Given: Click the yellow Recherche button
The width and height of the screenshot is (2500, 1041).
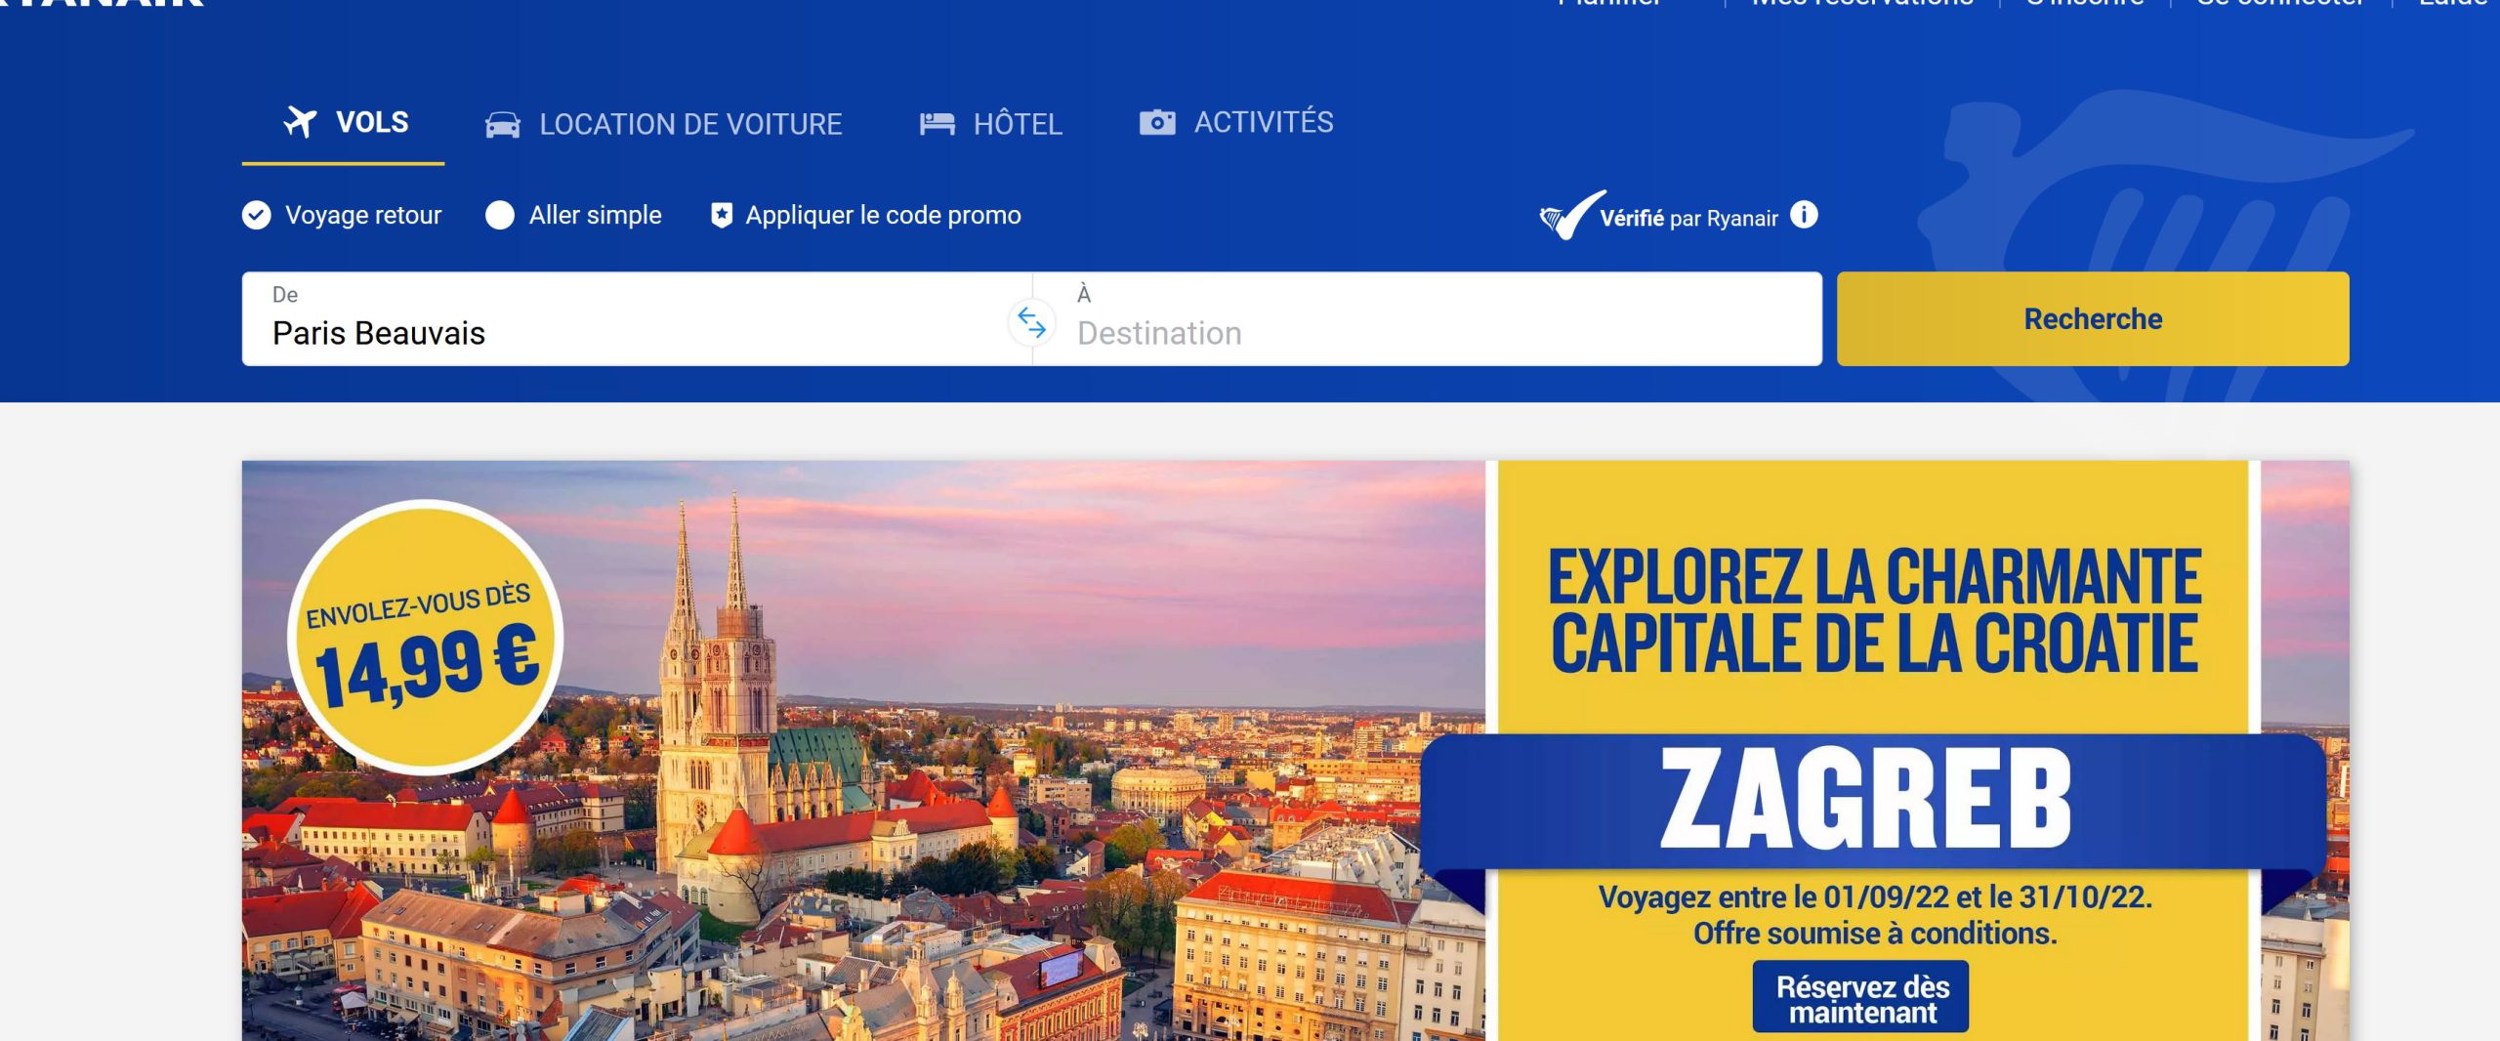Looking at the screenshot, I should [x=2093, y=319].
